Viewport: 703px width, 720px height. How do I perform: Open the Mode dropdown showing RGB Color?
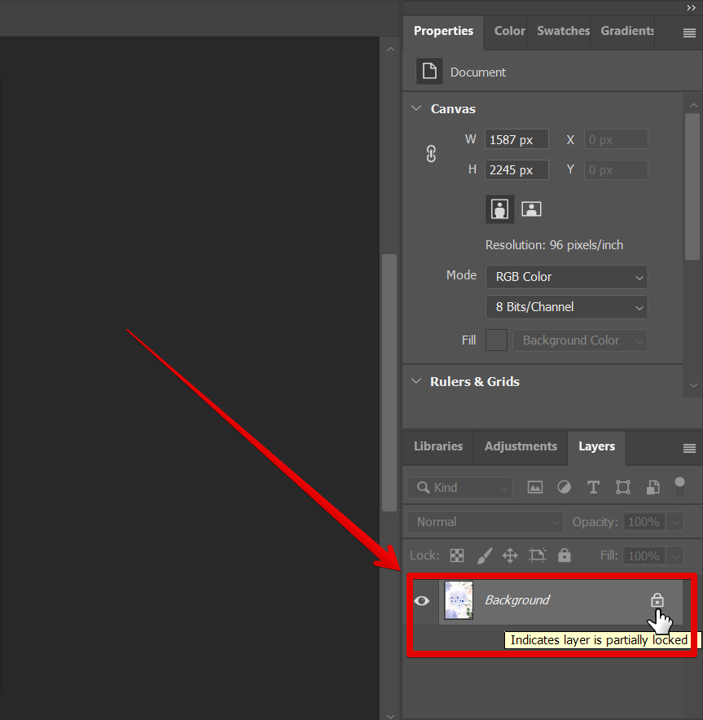pos(566,277)
